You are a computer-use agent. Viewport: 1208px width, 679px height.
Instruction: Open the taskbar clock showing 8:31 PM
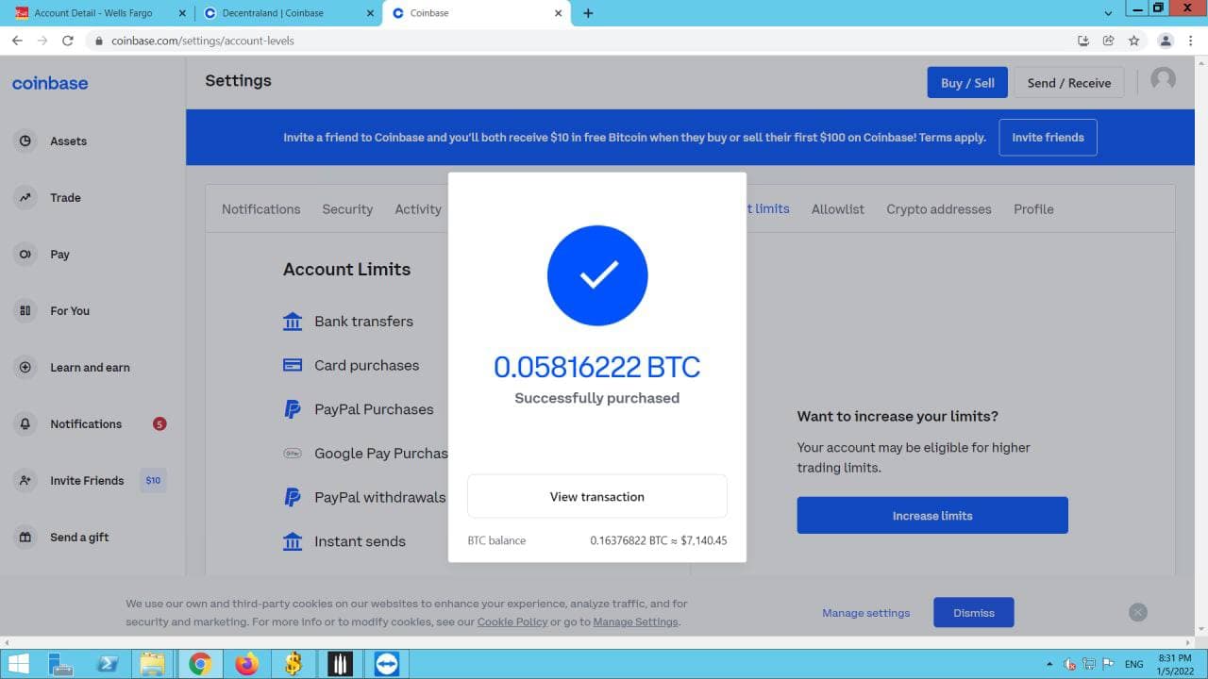pyautogui.click(x=1173, y=664)
